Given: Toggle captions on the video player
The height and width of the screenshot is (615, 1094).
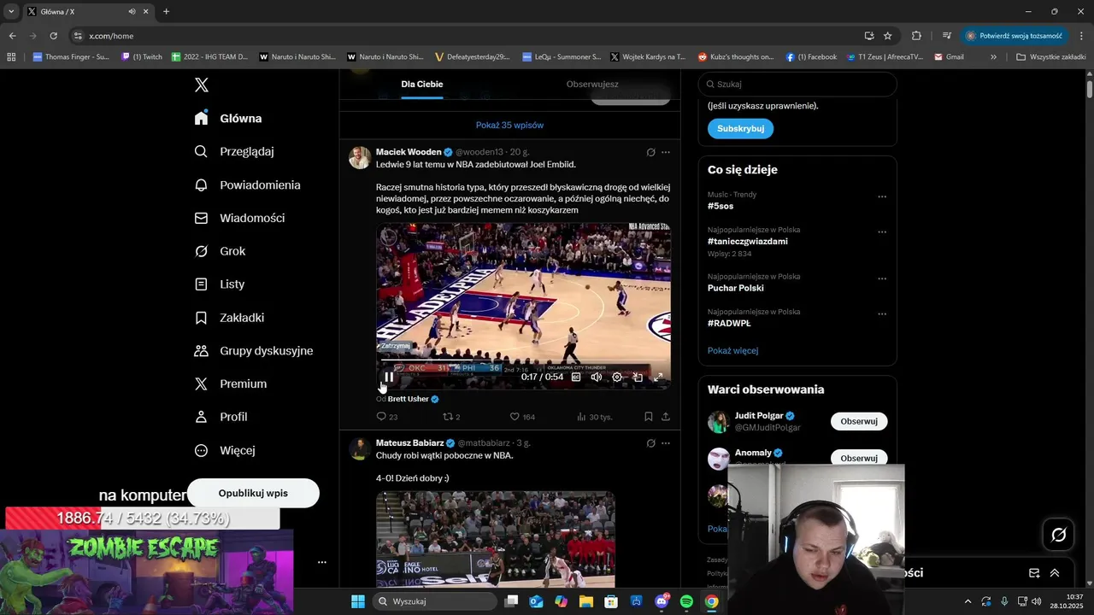Looking at the screenshot, I should (576, 377).
